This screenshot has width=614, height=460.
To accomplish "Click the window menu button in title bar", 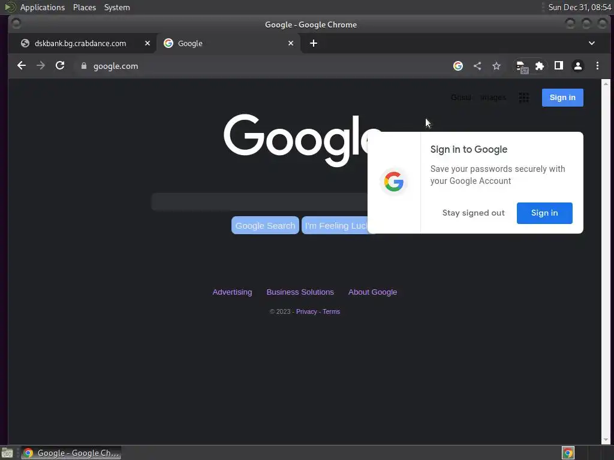I will (x=16, y=23).
